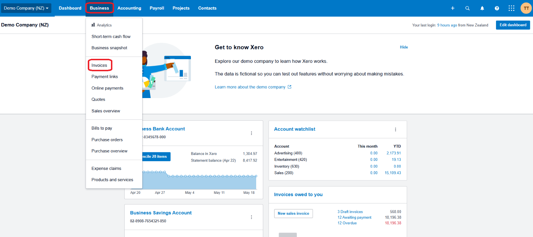
Task: Click the Analytics bar chart icon
Action: tap(93, 25)
